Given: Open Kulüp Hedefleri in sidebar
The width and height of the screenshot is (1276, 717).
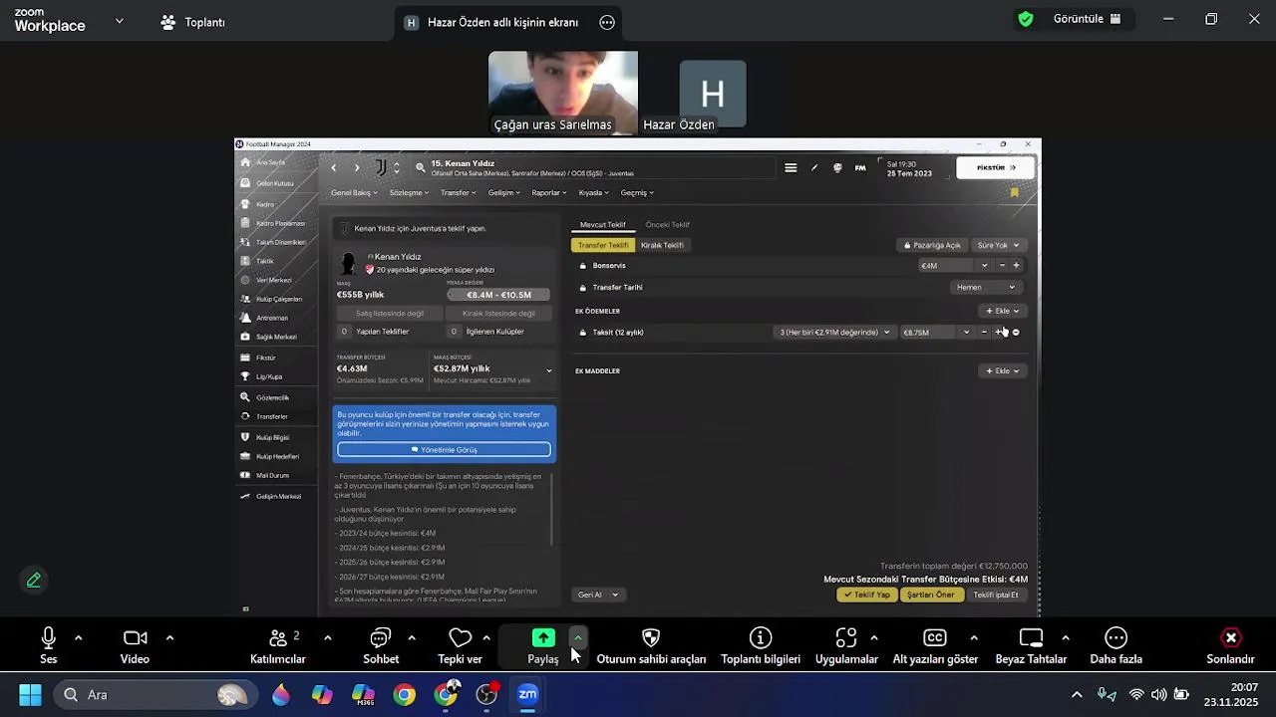Looking at the screenshot, I should [x=277, y=456].
